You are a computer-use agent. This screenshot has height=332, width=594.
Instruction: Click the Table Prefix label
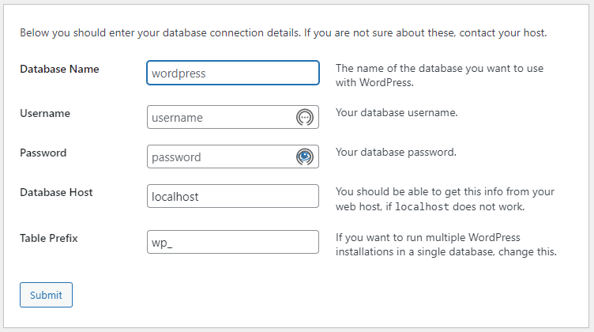(x=49, y=238)
